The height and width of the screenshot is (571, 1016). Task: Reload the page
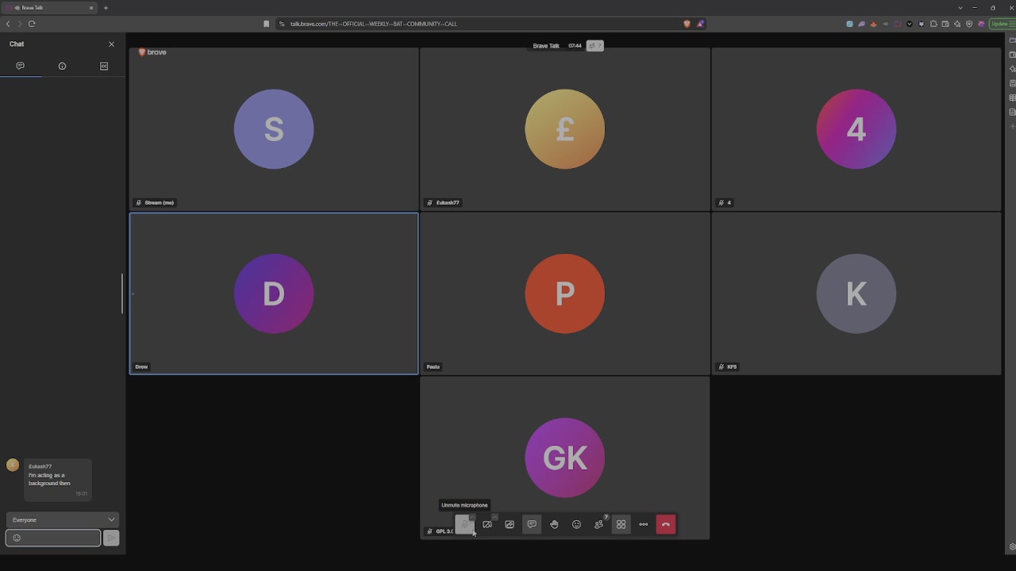(32, 24)
